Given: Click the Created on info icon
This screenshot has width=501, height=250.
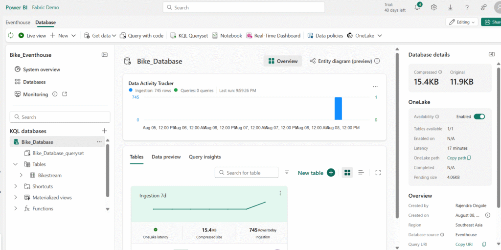Looking at the screenshot, I should click(x=488, y=215).
